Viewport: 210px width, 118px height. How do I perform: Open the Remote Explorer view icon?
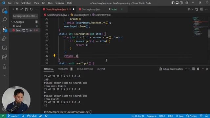click(4, 48)
